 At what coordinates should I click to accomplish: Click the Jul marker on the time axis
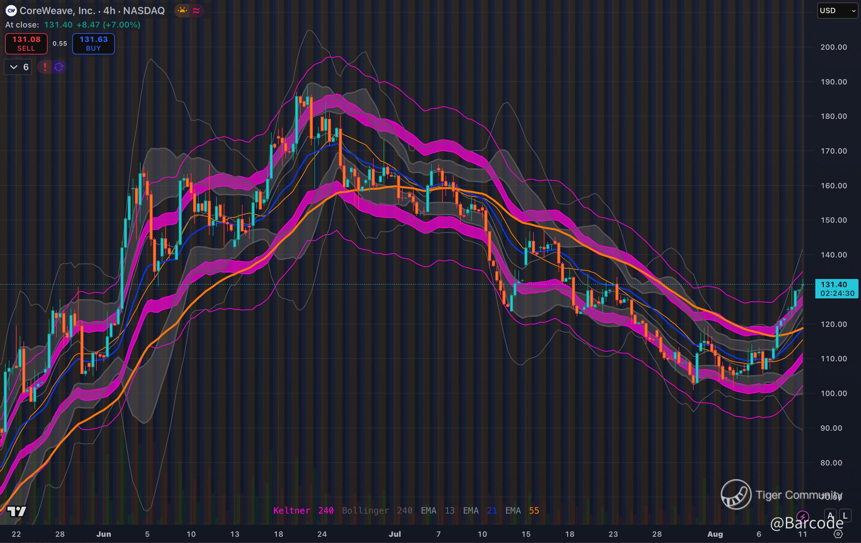[395, 534]
